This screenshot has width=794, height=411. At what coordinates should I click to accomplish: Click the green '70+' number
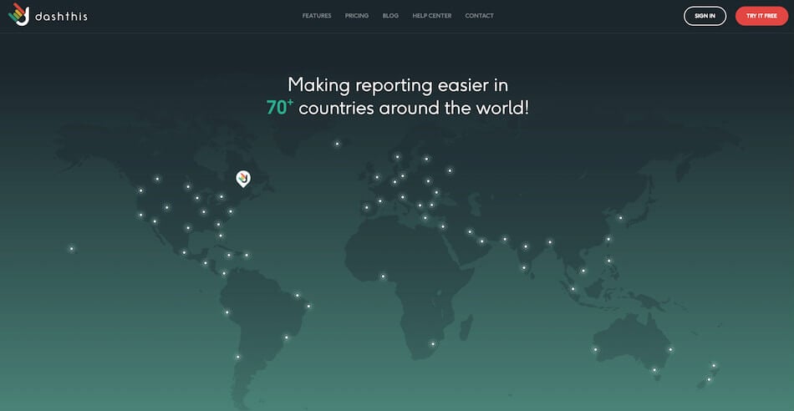(279, 107)
